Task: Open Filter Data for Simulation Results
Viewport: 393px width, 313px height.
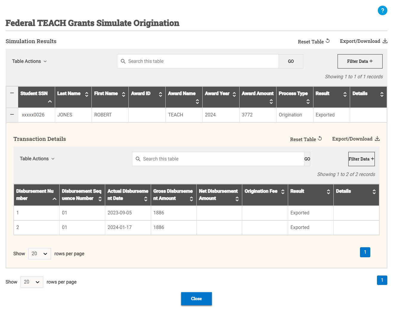Action: (x=360, y=61)
